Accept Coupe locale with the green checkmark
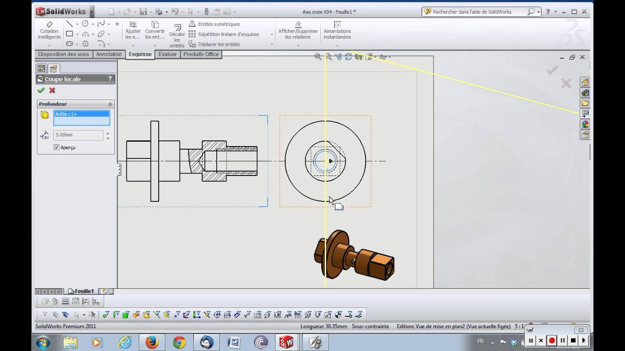This screenshot has height=351, width=625. pyautogui.click(x=41, y=90)
